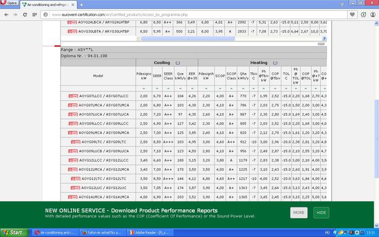Screen dimensions: 379x237
Task: Open the downloads icon in the toolbar
Action: [363, 15]
